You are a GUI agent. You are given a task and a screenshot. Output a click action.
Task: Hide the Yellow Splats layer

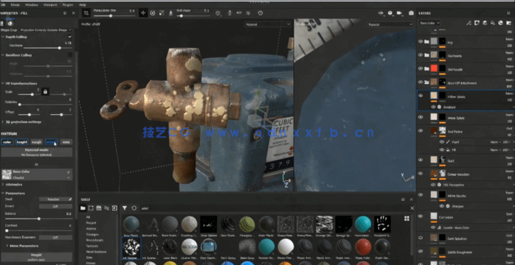click(421, 96)
